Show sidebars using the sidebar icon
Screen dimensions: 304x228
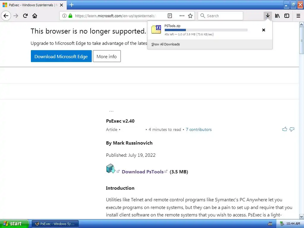pyautogui.click(x=287, y=16)
